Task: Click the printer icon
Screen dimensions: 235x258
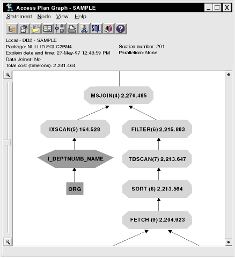Action: click(72, 28)
